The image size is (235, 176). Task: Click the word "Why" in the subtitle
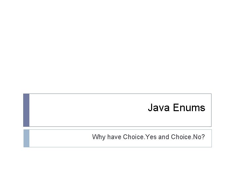[99, 137]
